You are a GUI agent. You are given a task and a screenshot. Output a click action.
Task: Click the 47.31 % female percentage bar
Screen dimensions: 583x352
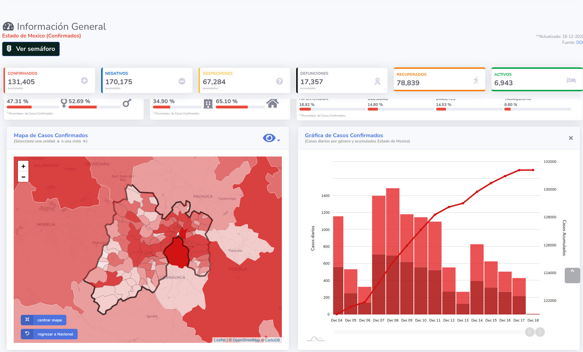coord(33,107)
